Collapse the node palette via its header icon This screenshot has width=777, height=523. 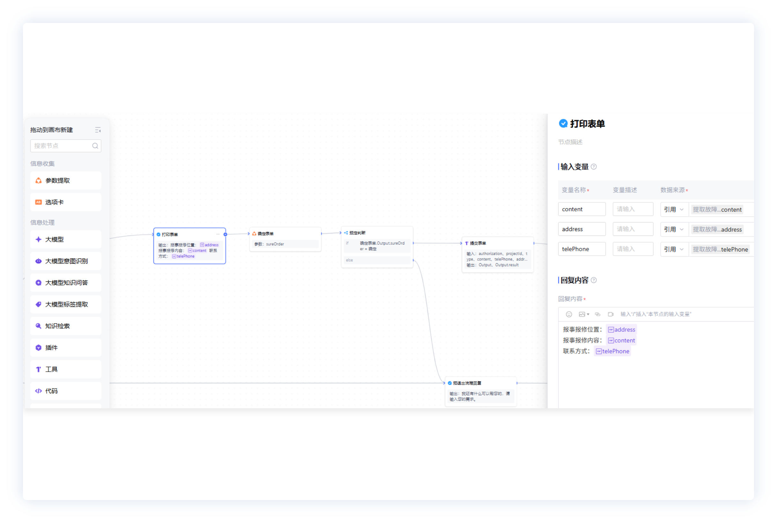[98, 130]
